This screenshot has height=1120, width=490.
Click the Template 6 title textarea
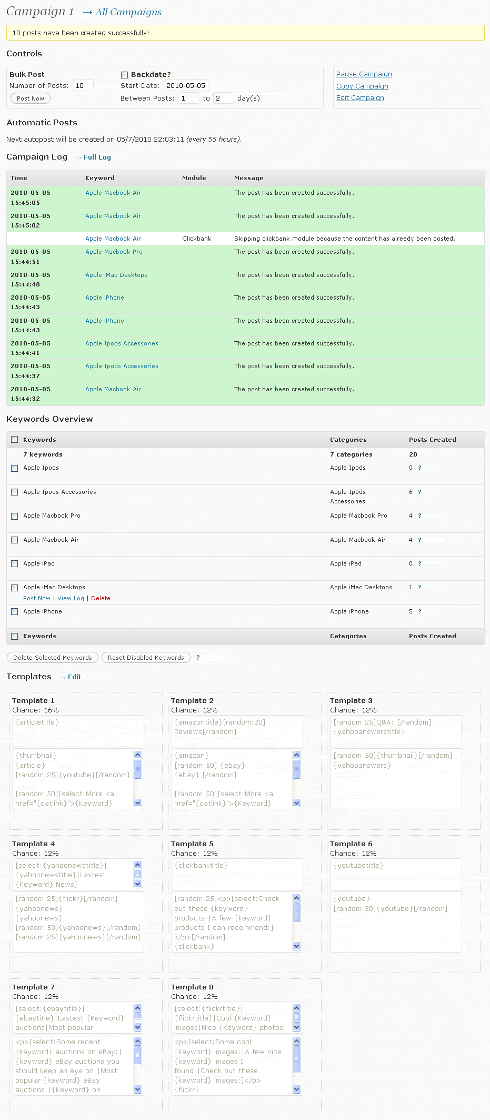(x=396, y=874)
